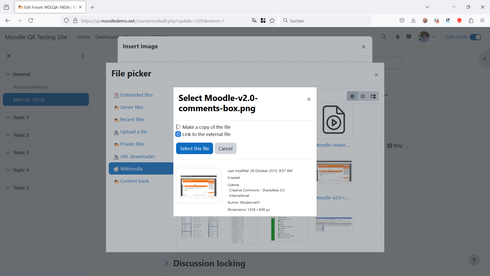Toggle Edit mode switch
Viewport: 490px width, 276px height.
pos(475,37)
